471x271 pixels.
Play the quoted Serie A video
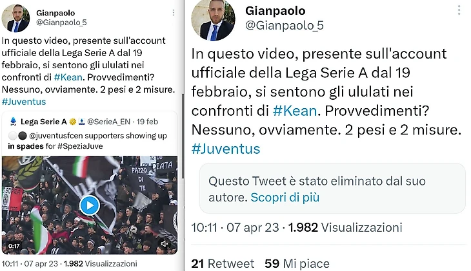pos(90,205)
